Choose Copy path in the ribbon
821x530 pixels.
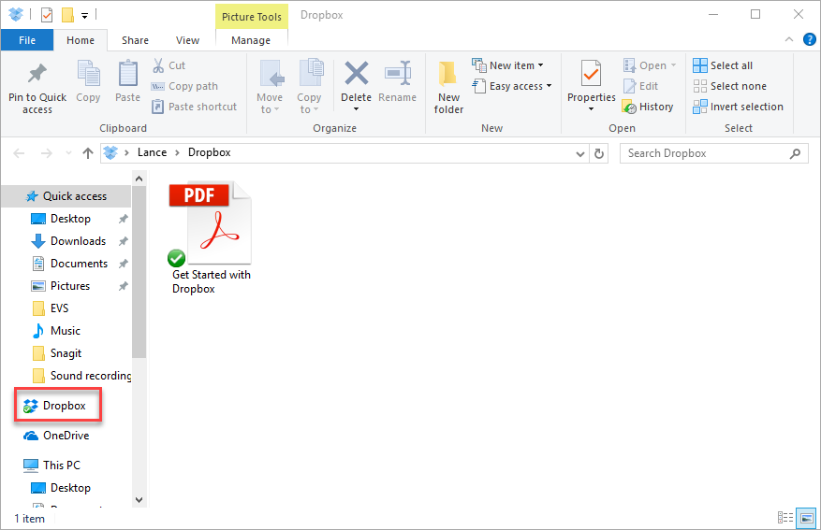(x=184, y=86)
